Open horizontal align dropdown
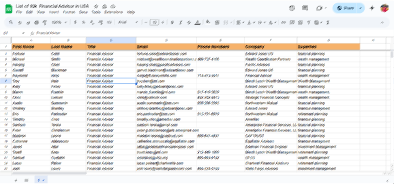The height and width of the screenshot is (184, 394). (x=240, y=22)
